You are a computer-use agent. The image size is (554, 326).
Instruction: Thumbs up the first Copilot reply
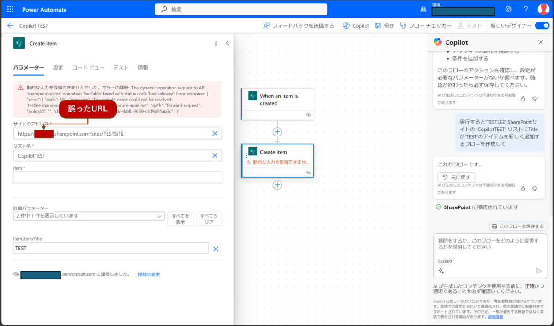523,99
